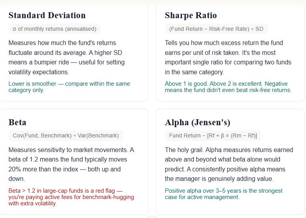Click the green 'Lower is smoother' note

(69, 87)
